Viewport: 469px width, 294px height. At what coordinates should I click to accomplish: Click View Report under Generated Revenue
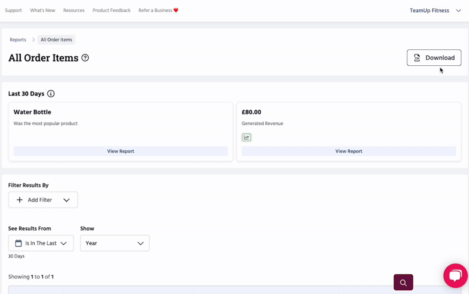[348, 151]
